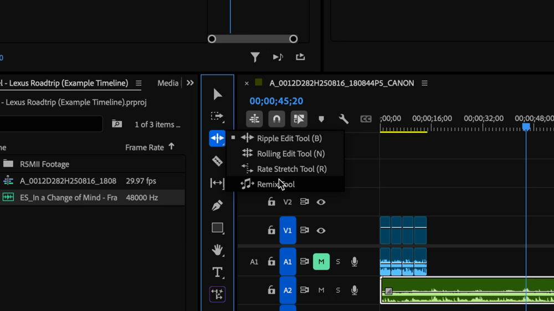Select the Hand tool
The height and width of the screenshot is (311, 554).
[217, 250]
